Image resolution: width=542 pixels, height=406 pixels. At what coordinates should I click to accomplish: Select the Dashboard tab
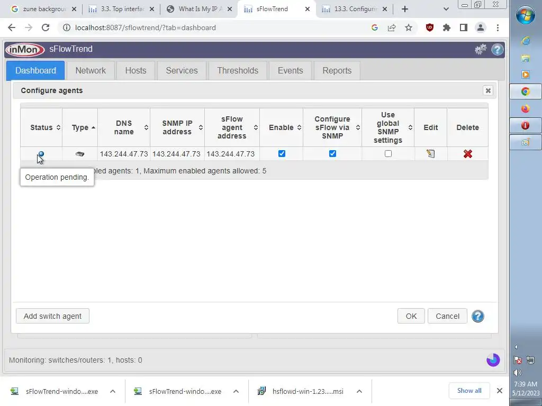point(35,70)
